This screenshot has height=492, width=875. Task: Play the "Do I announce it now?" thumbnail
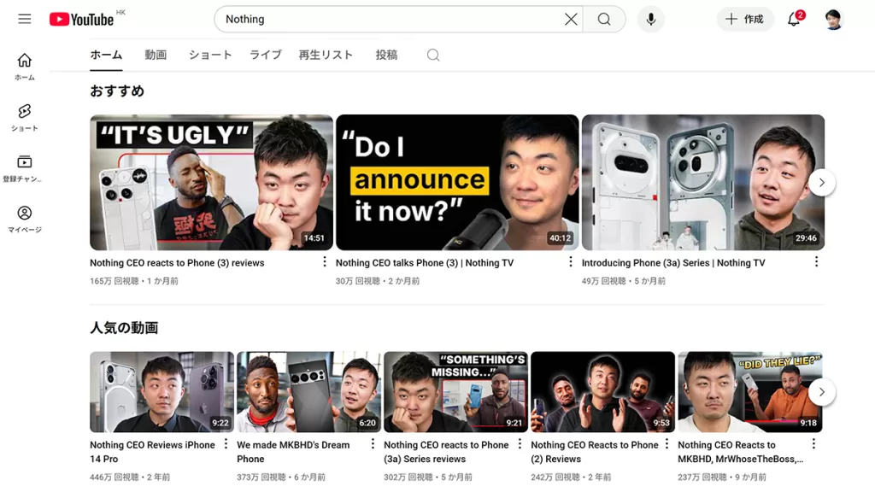coord(457,182)
